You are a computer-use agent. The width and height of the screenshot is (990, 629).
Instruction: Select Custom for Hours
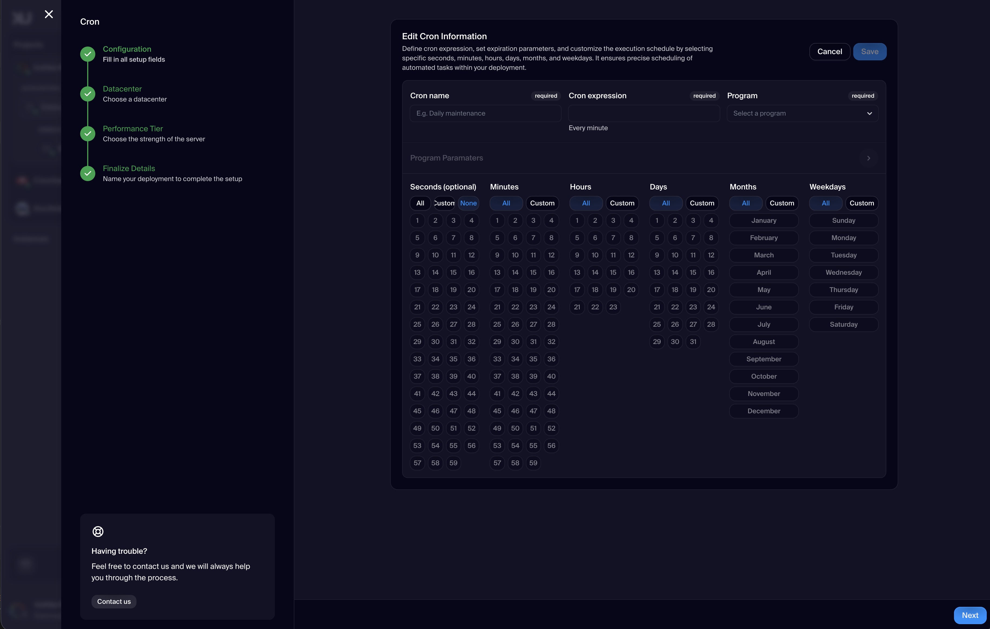pos(622,203)
